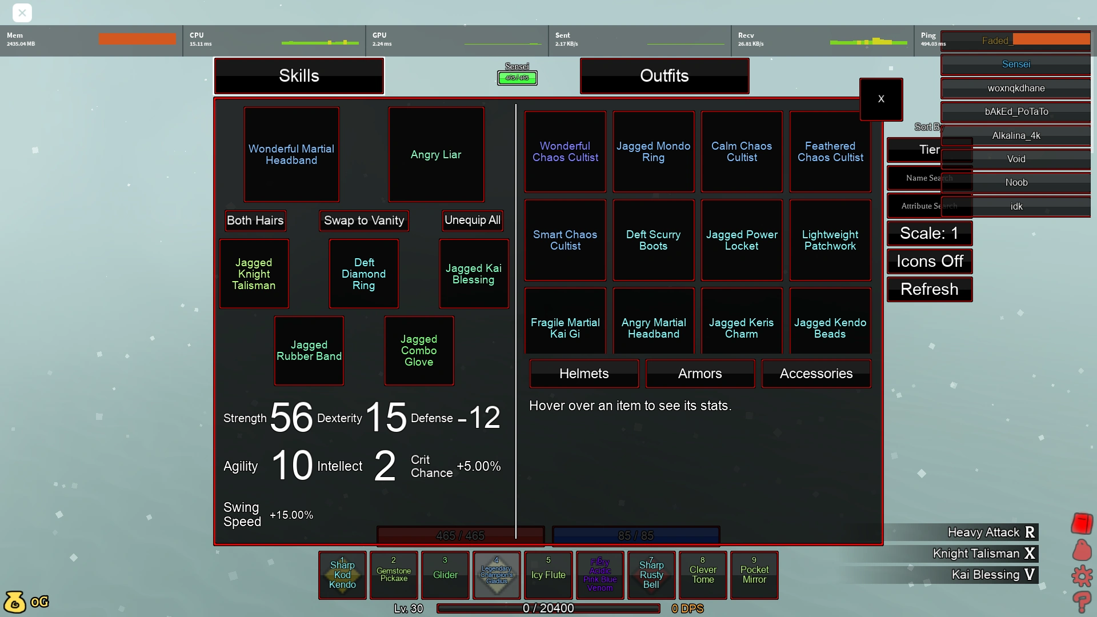1097x617 pixels.
Task: Toggle the Icons Off button
Action: [929, 262]
